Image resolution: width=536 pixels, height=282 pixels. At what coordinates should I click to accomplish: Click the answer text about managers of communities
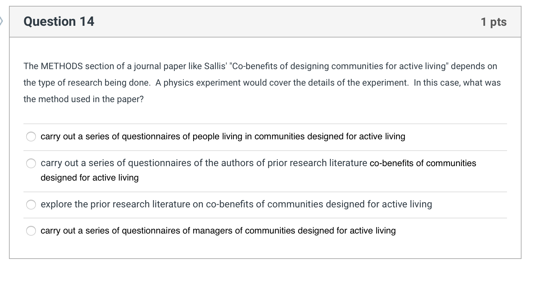[218, 230]
